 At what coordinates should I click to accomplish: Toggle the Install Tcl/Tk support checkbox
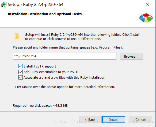pyautogui.click(x=21, y=66)
